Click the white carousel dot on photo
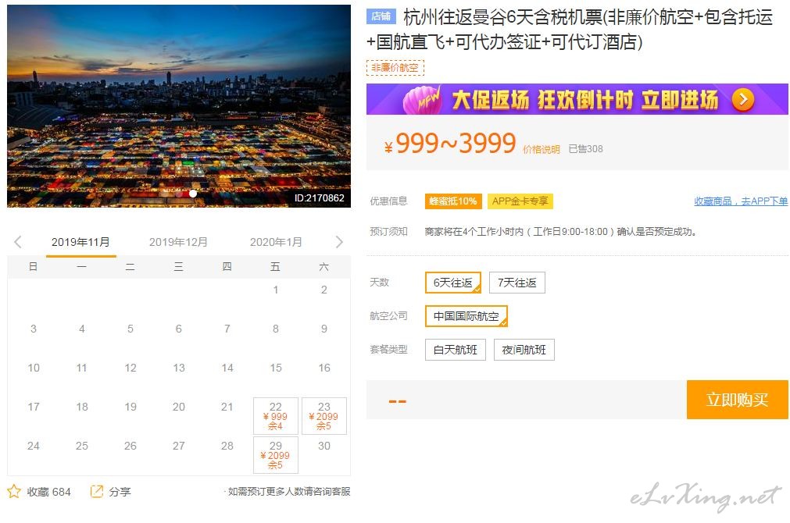The height and width of the screenshot is (523, 790). pos(192,194)
